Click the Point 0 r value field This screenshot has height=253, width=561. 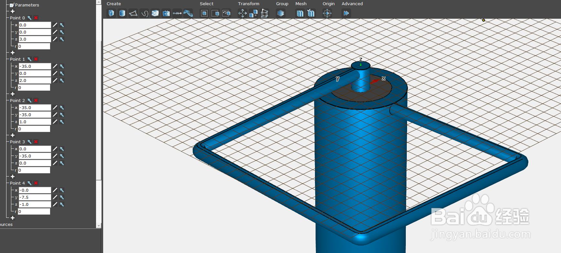(x=34, y=46)
